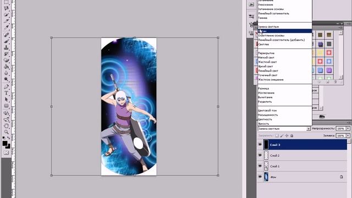Toggle lock position icon
This screenshot has width=352, height=198.
(x=287, y=136)
